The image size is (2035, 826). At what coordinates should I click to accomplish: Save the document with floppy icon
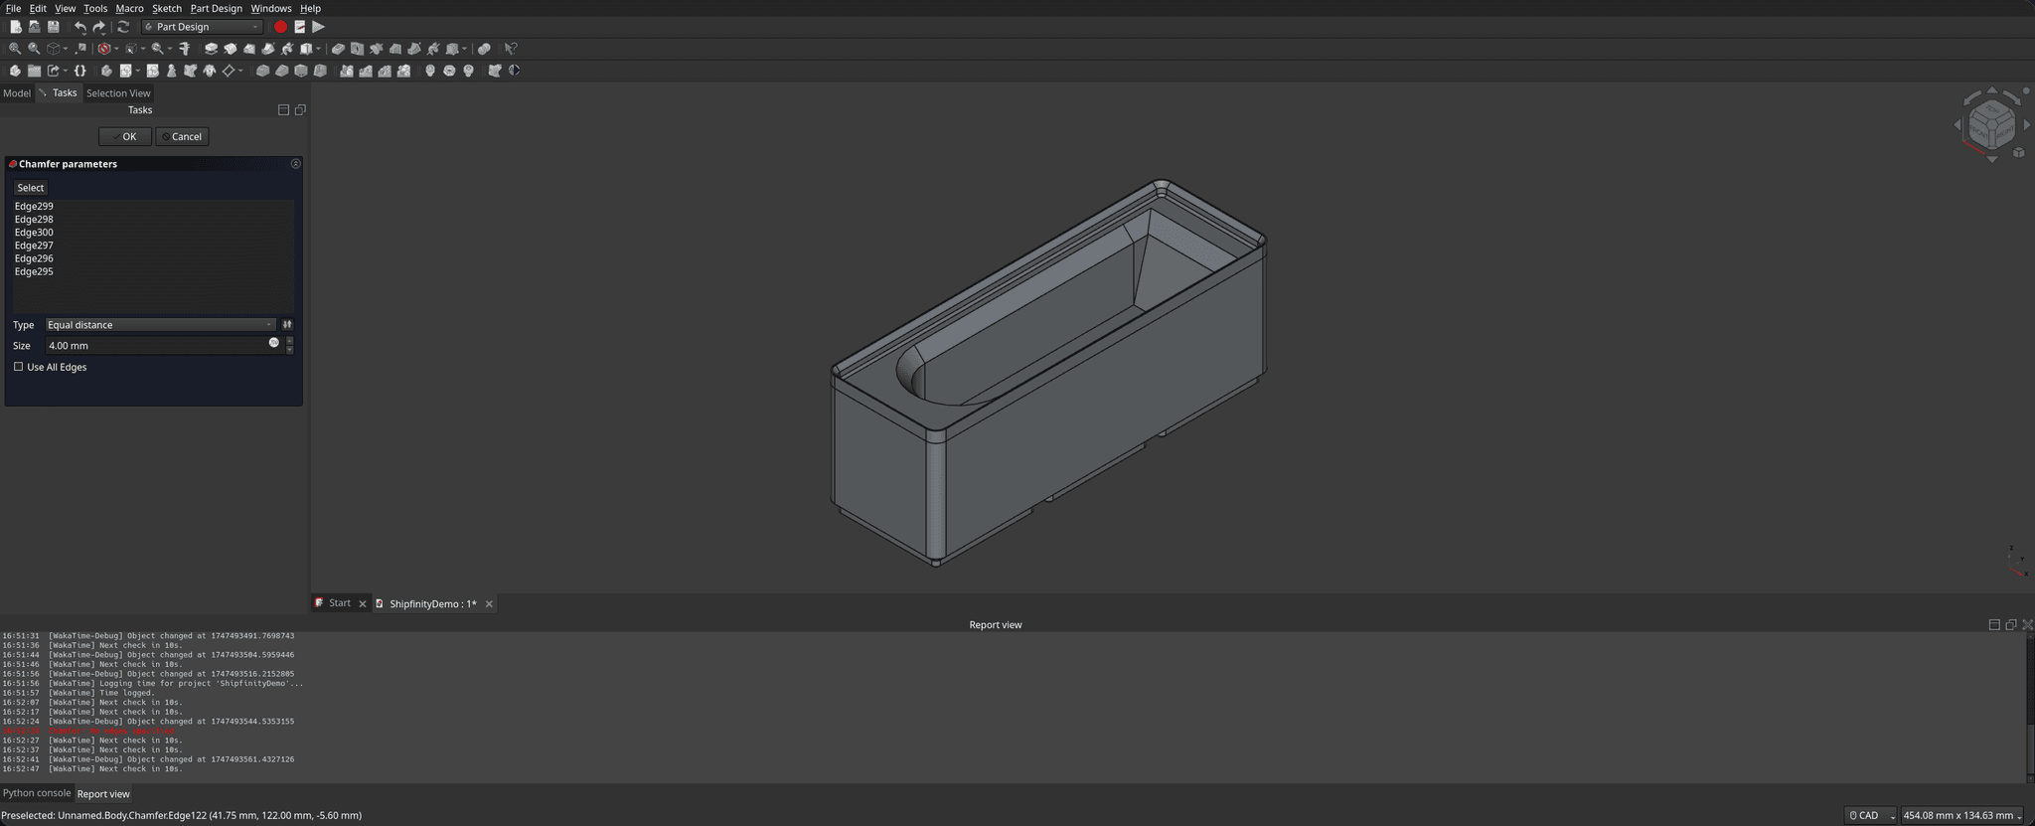(x=53, y=27)
